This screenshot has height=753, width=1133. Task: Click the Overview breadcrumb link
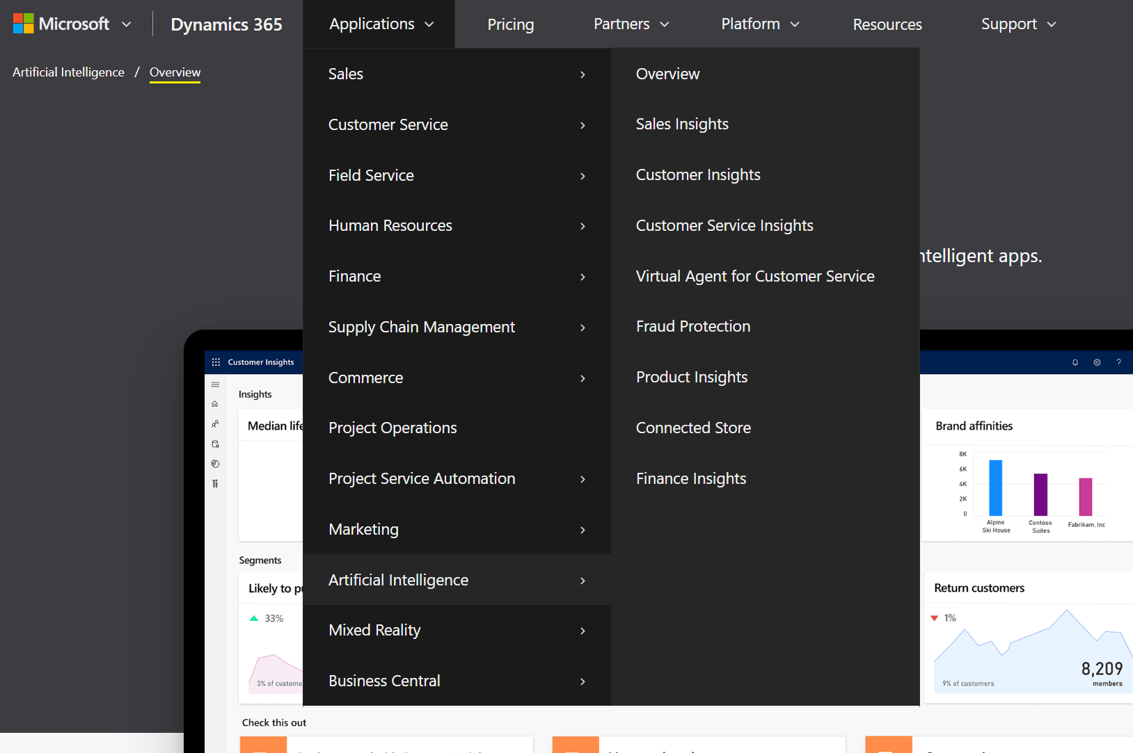[175, 72]
